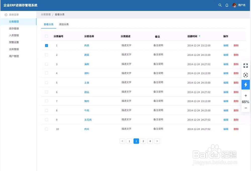Click the blue lightning bolt button
The height and width of the screenshot is (171, 251).
coord(245,84)
